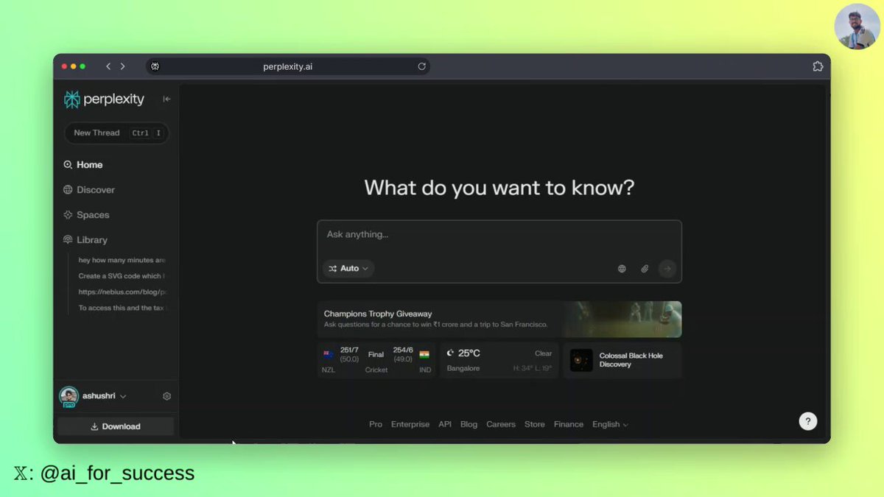Open the account settings gear icon
This screenshot has width=884, height=497.
[166, 395]
